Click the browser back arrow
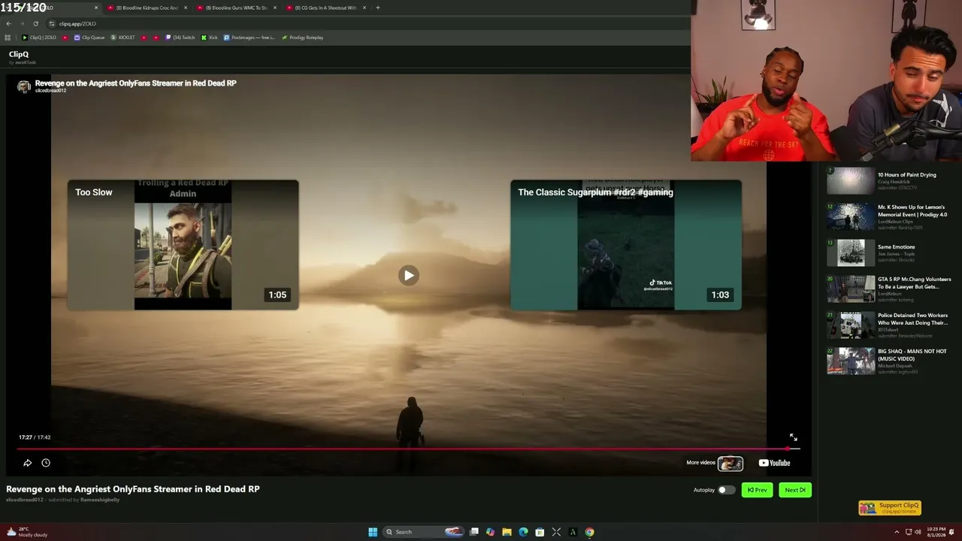 click(x=8, y=23)
